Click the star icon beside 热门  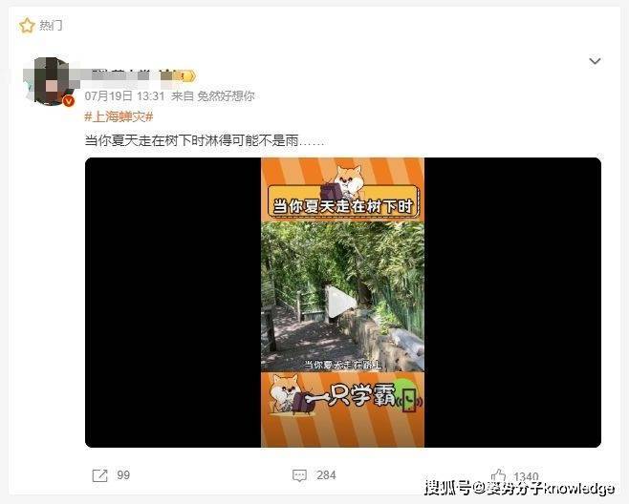coord(27,26)
